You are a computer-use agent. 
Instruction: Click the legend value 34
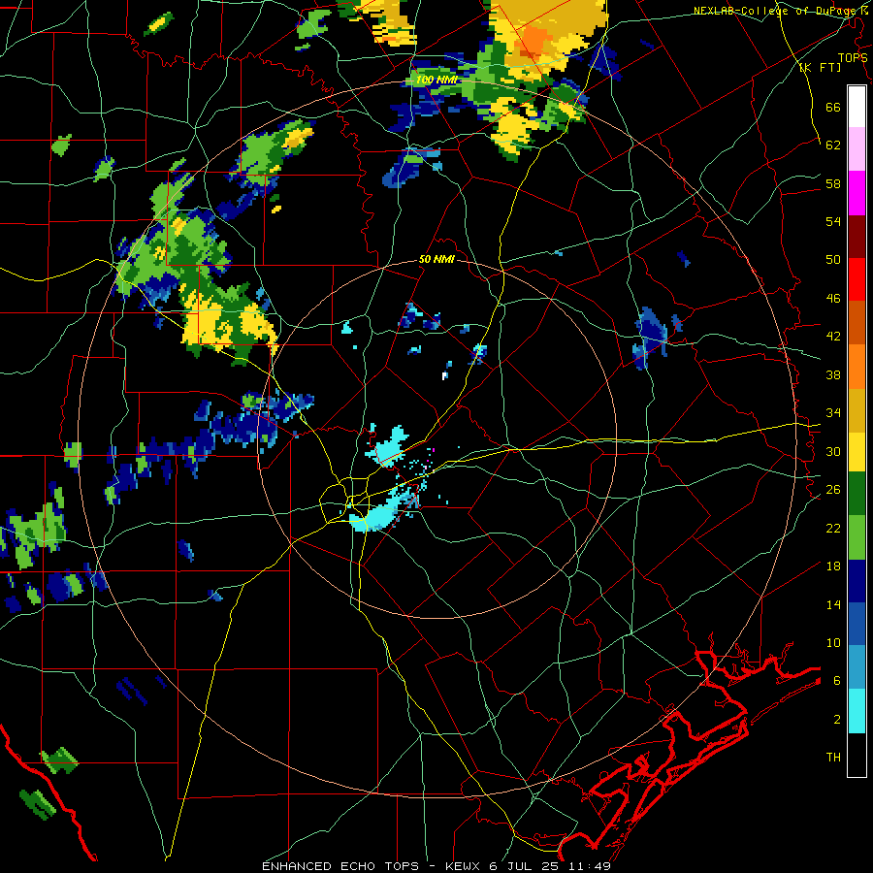pos(833,412)
